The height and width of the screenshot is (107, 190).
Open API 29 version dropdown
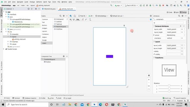click(91, 16)
